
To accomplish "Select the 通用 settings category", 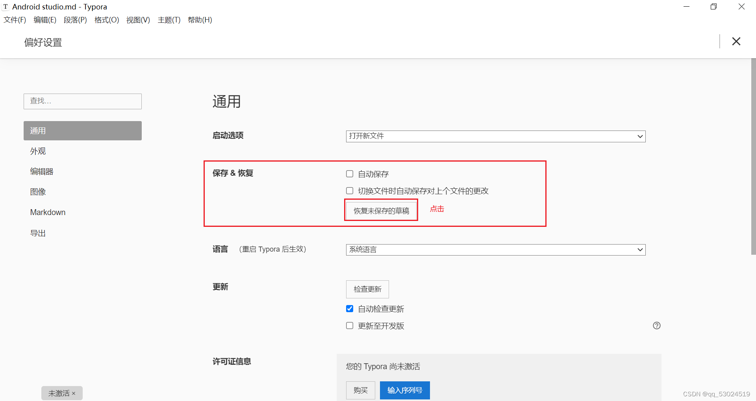I will 83,131.
